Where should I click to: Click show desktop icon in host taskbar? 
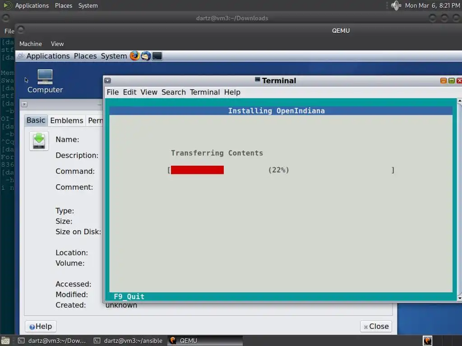[x=5, y=341]
